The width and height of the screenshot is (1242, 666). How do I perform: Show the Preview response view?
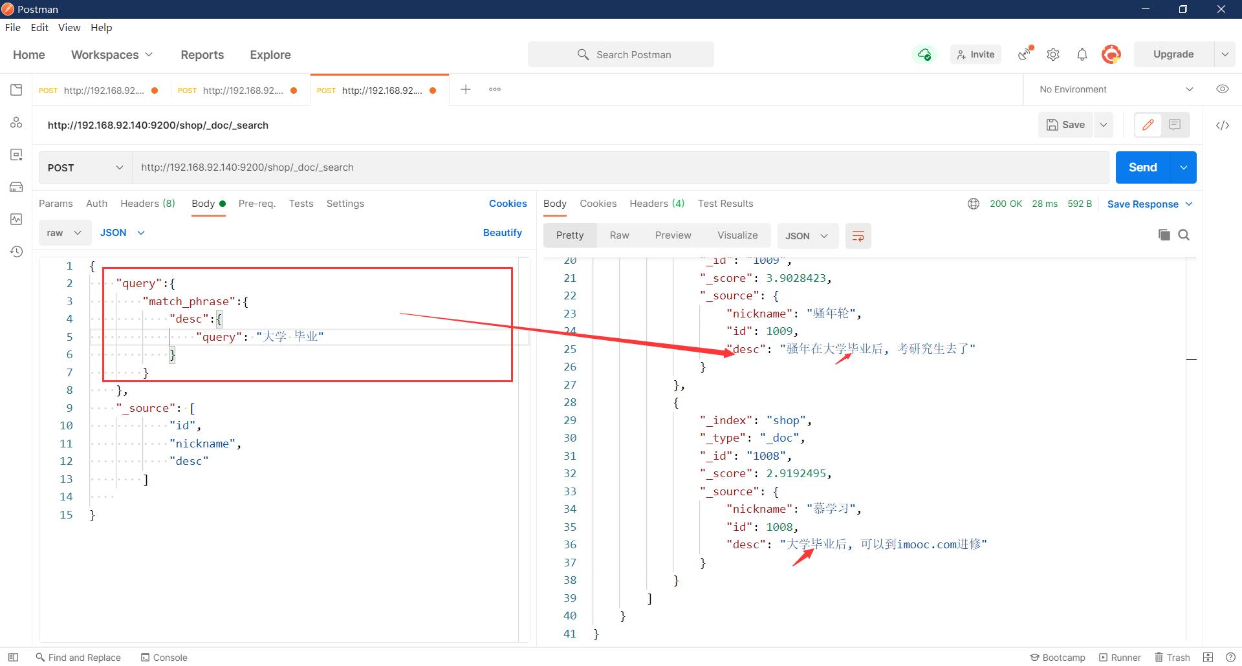(x=673, y=235)
